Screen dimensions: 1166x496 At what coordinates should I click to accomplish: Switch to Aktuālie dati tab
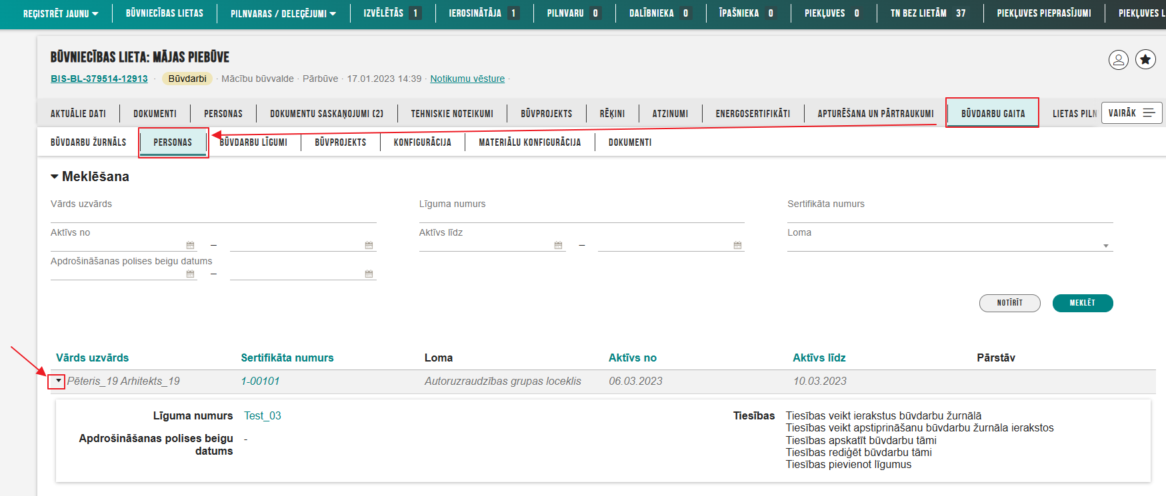(78, 114)
